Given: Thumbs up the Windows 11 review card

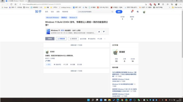Looking at the screenshot, I should point(99,32).
